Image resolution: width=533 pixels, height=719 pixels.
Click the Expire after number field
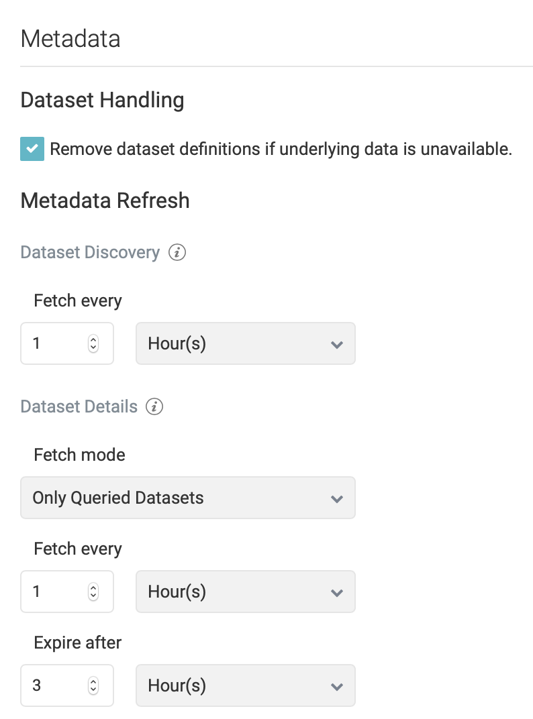[57, 686]
